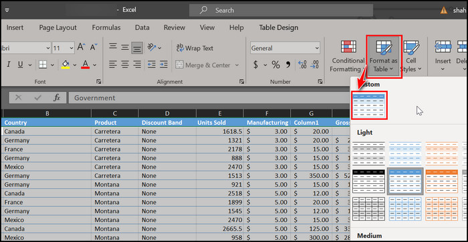Click the Insert cells icon

[x=443, y=47]
